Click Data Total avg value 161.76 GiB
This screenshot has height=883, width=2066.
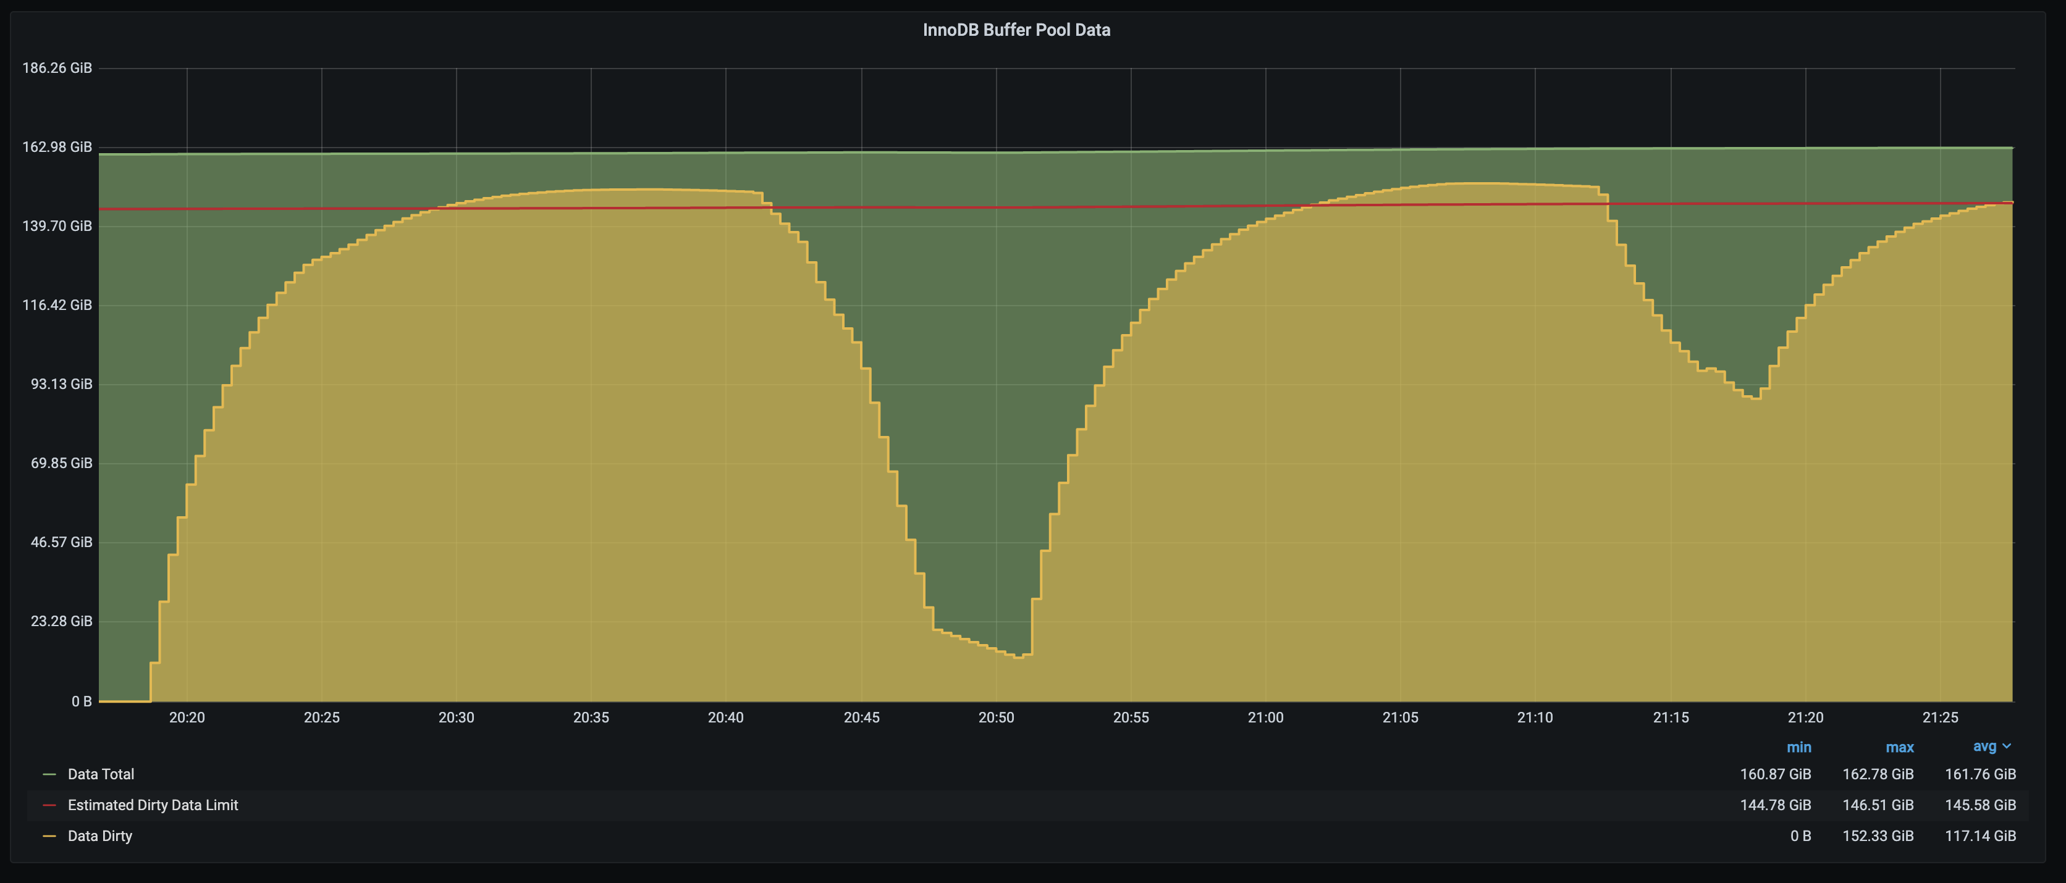1980,774
